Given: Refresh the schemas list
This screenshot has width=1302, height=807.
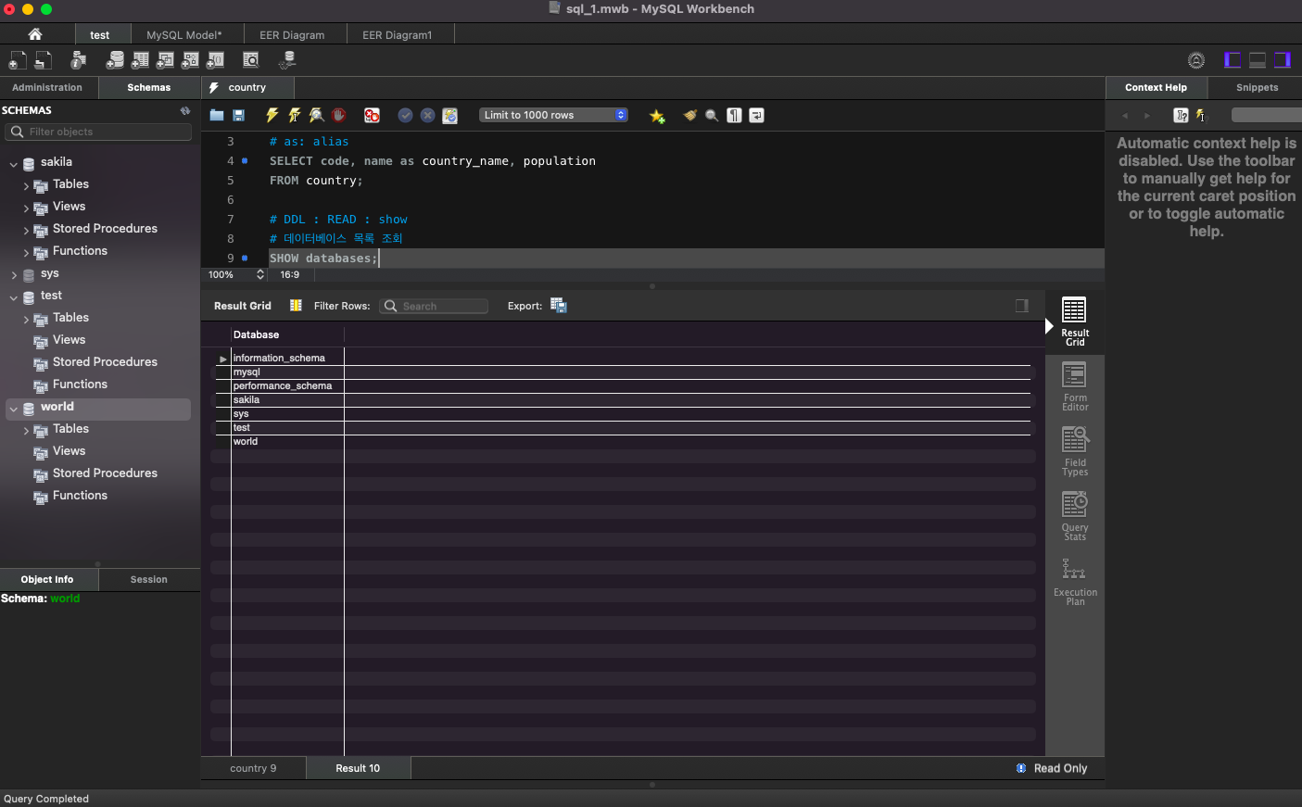Looking at the screenshot, I should coord(185,110).
